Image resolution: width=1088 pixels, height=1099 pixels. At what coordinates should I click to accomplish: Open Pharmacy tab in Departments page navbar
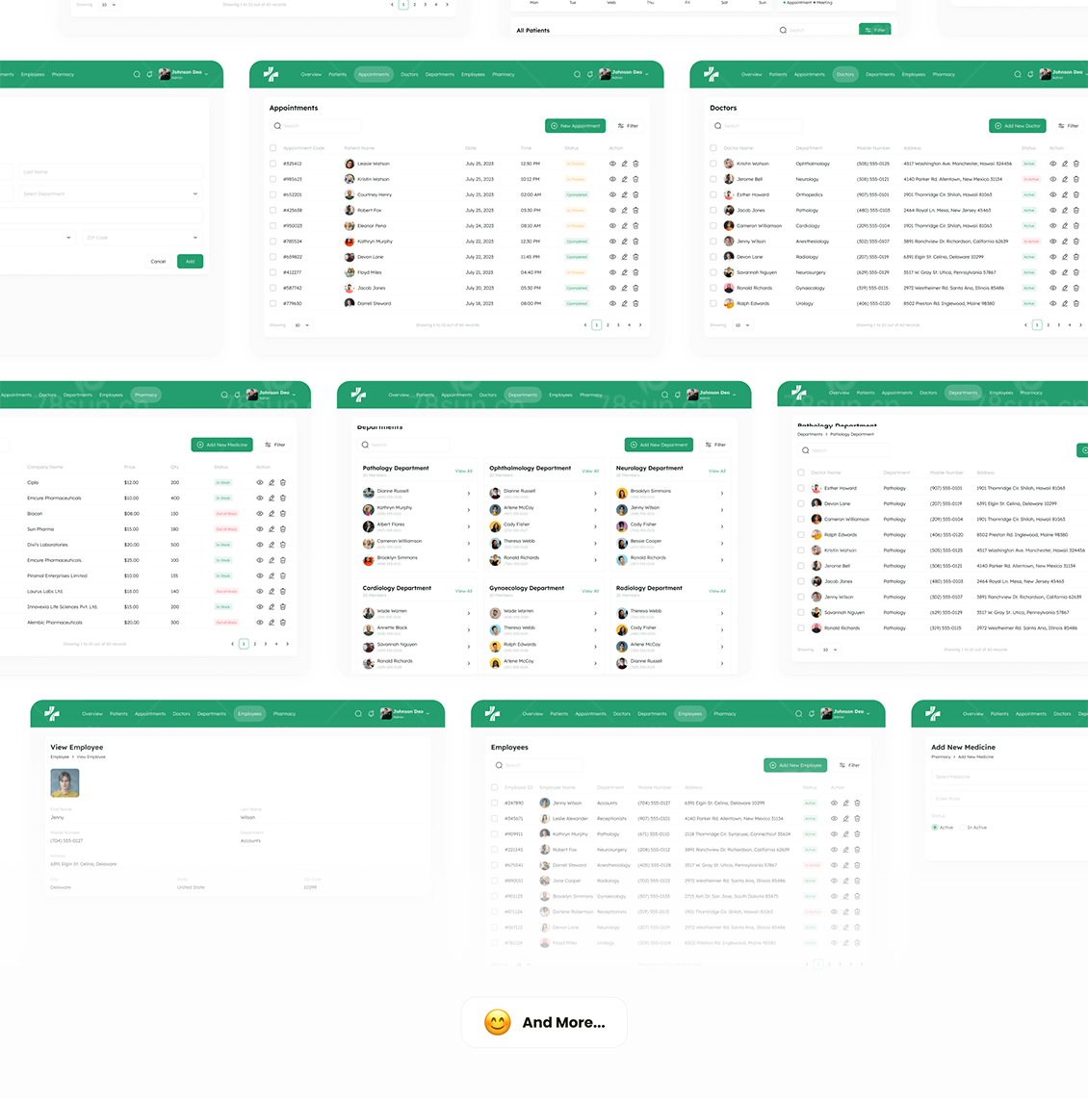(591, 395)
